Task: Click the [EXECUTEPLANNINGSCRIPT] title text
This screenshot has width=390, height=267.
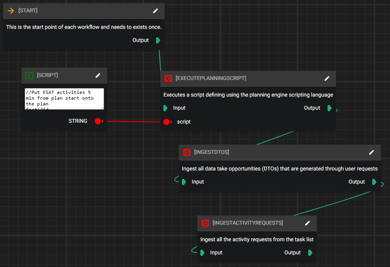Action: point(211,78)
